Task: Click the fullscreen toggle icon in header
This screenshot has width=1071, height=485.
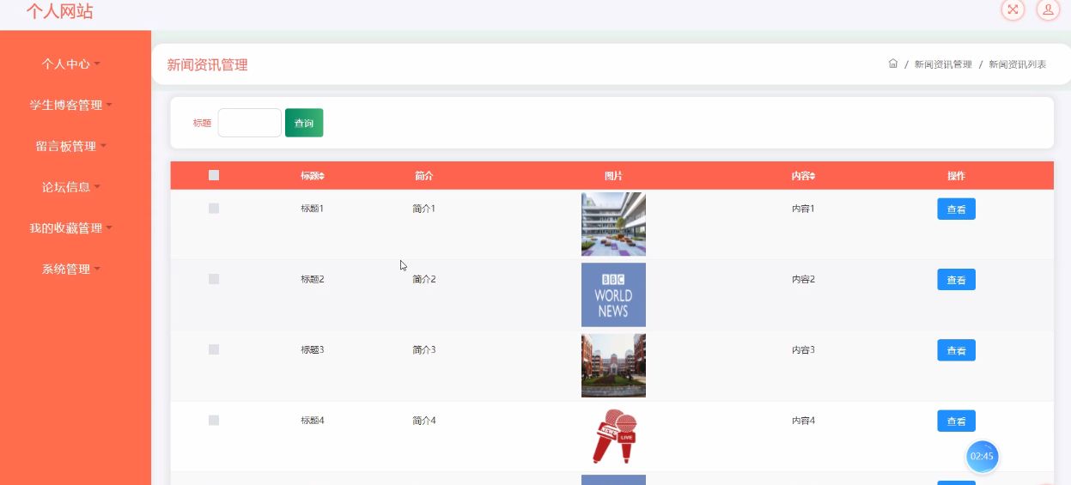Action: pos(1013,9)
